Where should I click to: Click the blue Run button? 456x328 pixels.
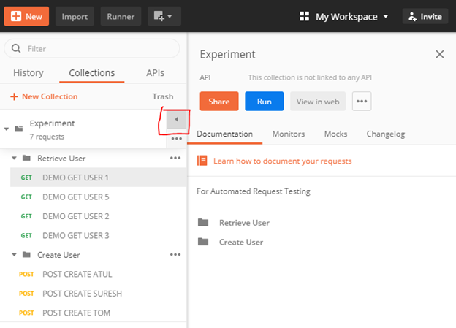coord(264,102)
